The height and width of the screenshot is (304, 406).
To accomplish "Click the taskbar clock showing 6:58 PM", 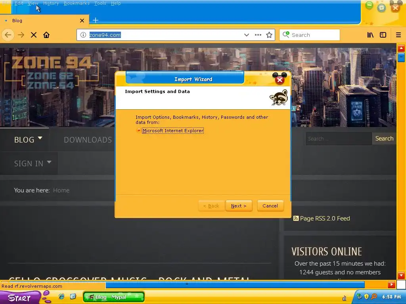I will 391,297.
